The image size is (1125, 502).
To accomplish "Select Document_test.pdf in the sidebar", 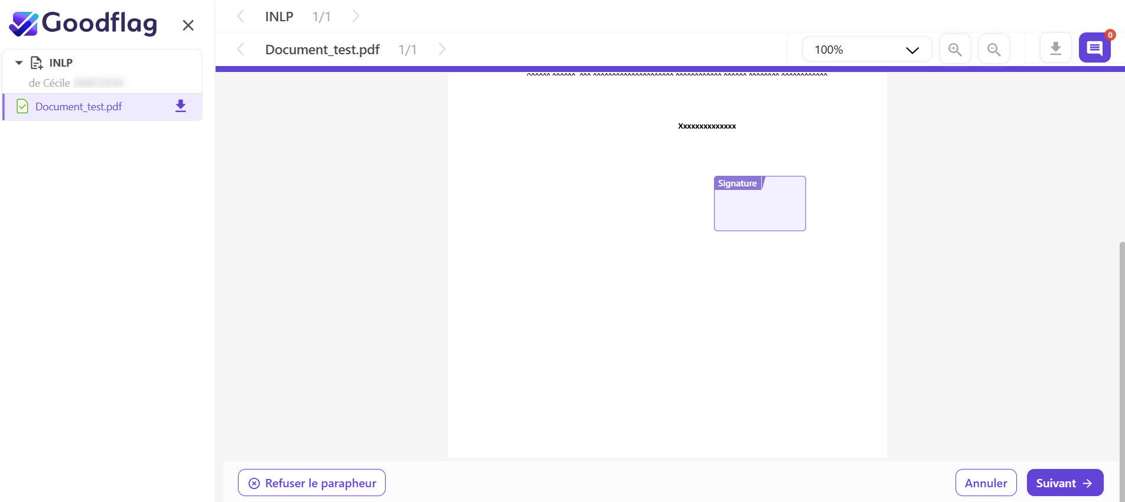I will [x=79, y=107].
